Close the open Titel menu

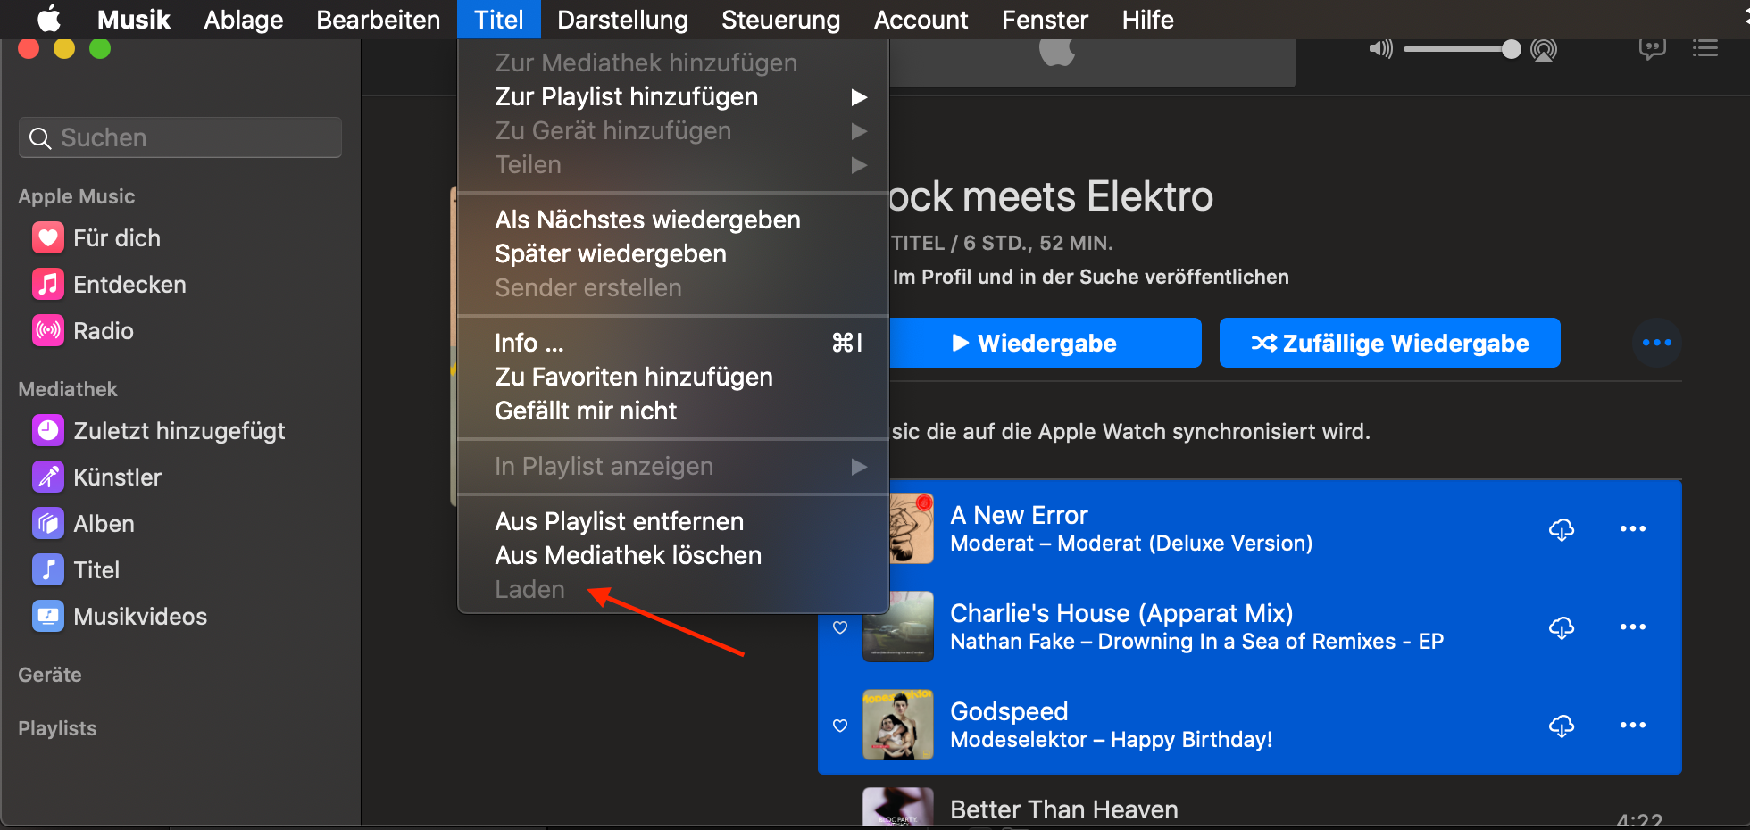(x=498, y=19)
